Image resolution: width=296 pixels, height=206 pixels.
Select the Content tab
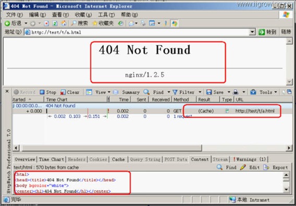pyautogui.click(x=200, y=159)
